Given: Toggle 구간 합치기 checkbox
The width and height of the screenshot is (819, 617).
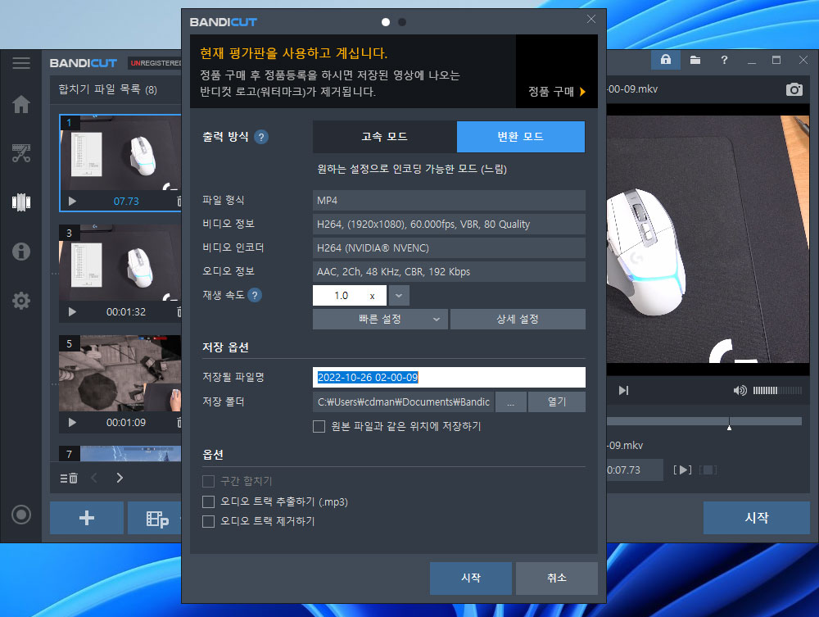Looking at the screenshot, I should (208, 481).
